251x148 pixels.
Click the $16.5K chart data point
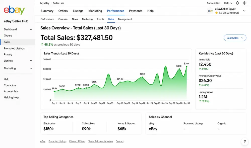pyautogui.click(x=120, y=82)
